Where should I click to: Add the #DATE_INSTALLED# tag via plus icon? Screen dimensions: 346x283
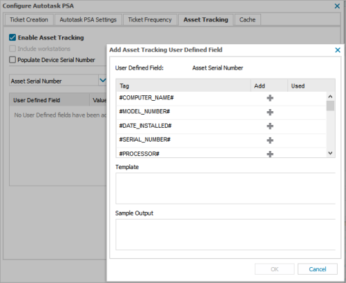tap(270, 126)
